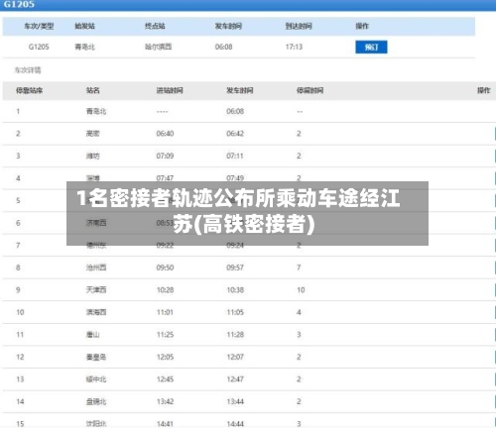Select station 济南西 in row 6
The height and width of the screenshot is (428, 496).
pos(96,223)
